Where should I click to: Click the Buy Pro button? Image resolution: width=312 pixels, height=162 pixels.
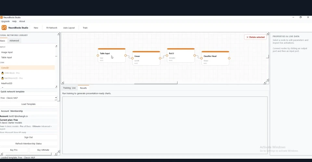14,150
